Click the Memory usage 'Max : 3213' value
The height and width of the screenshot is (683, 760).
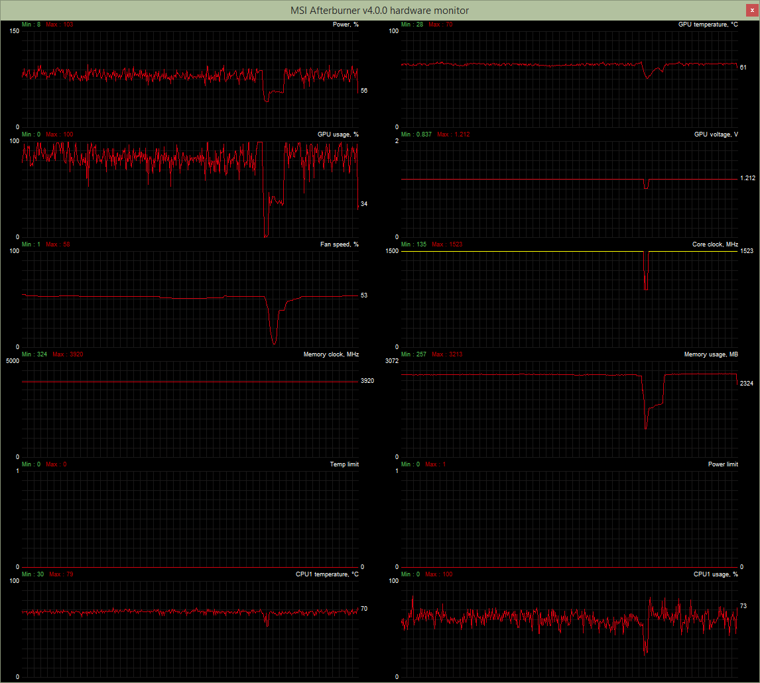point(447,354)
